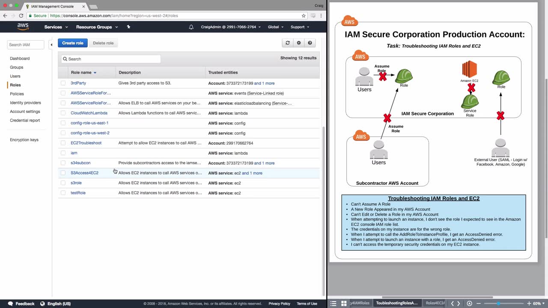Open the help question mark icon
This screenshot has width=548, height=308.
[310, 43]
